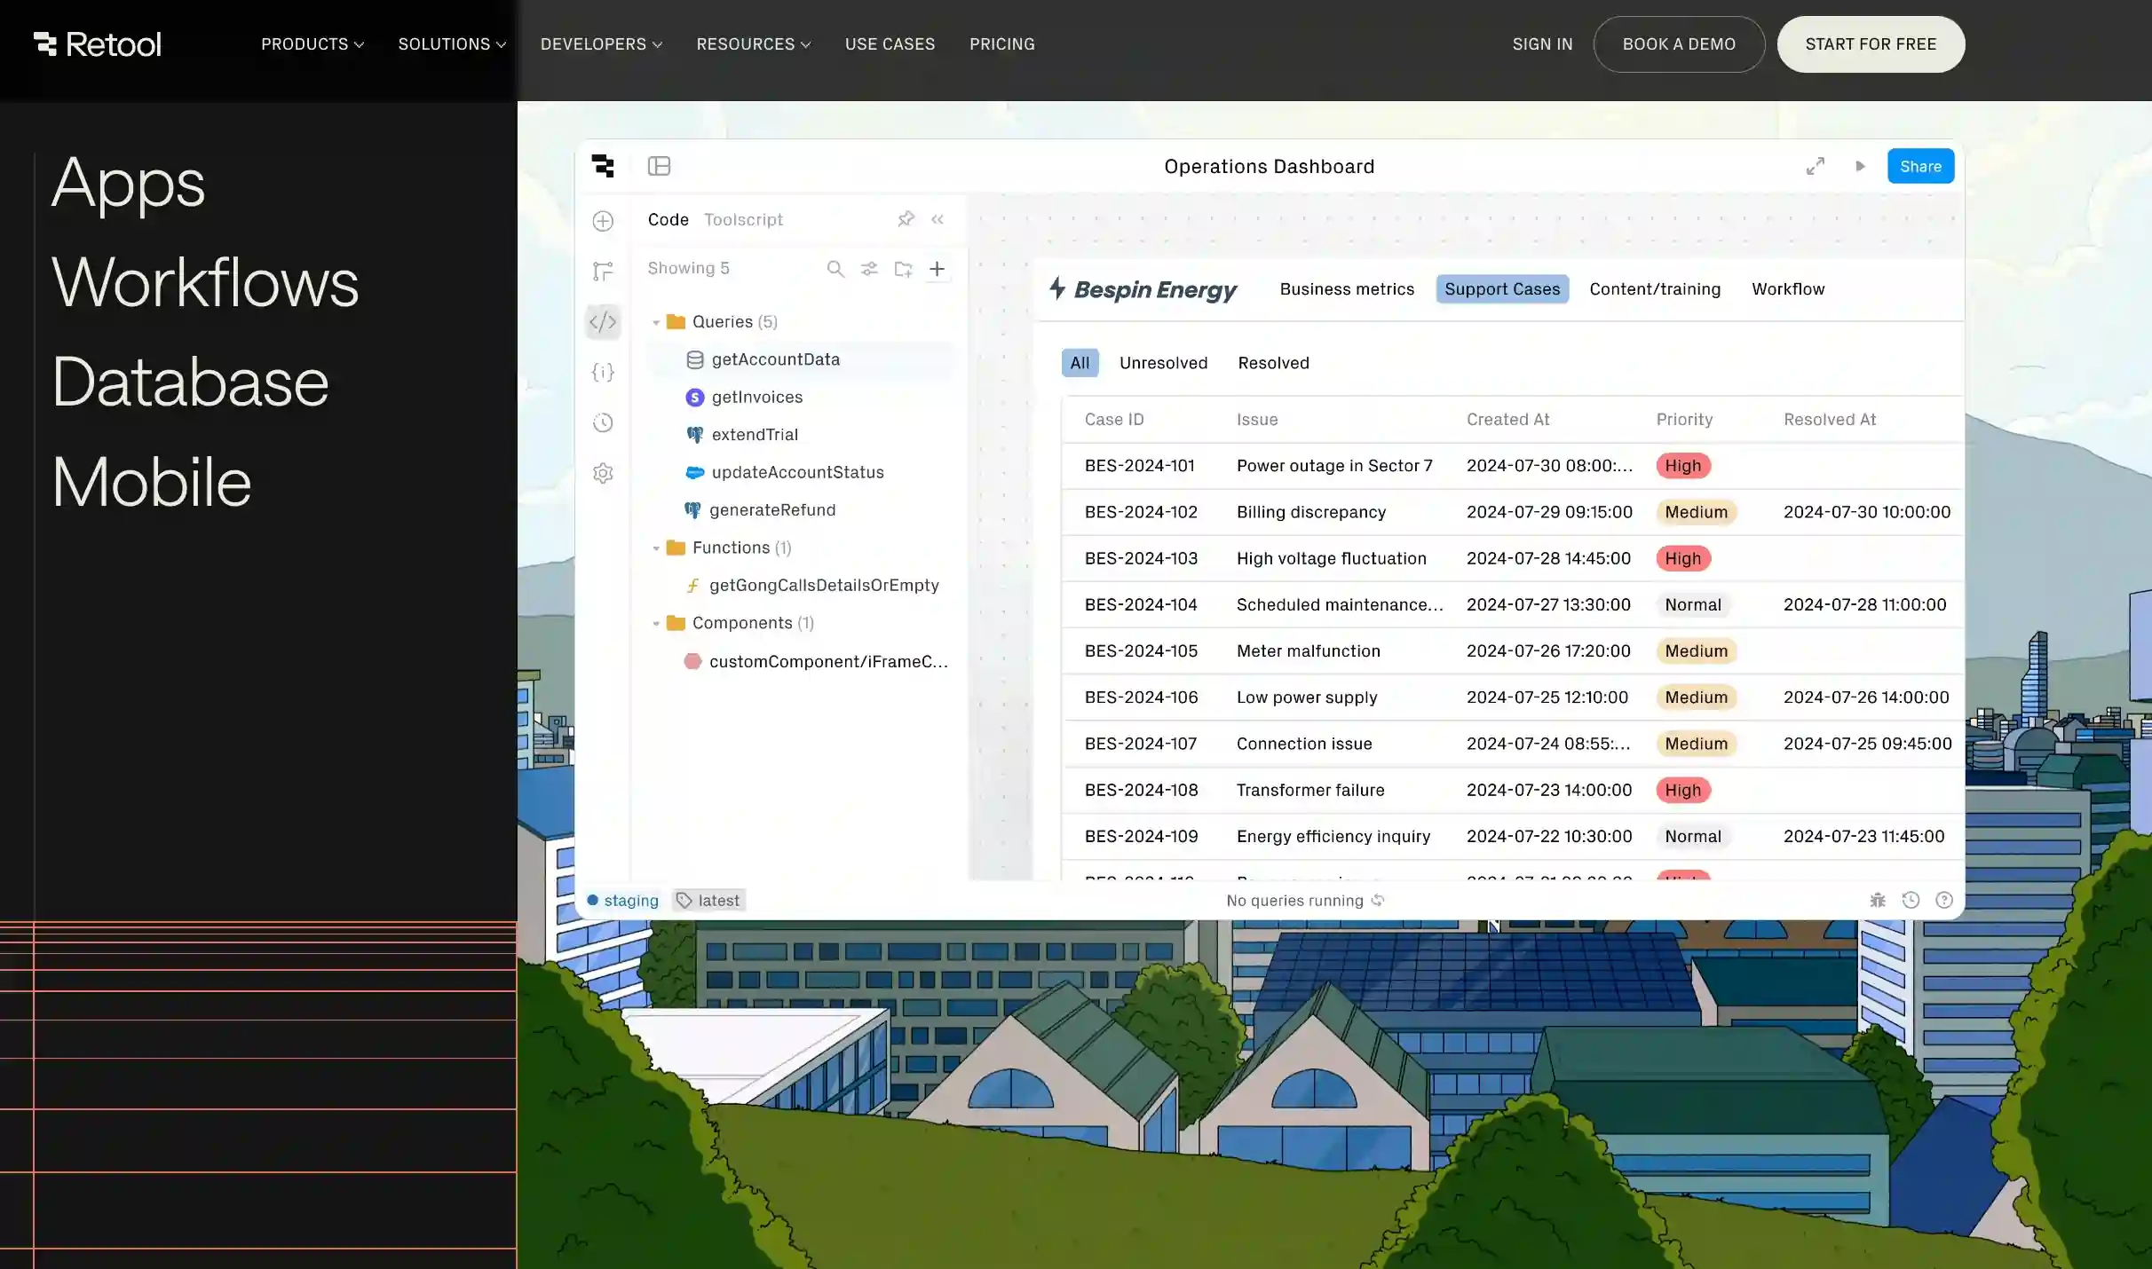Click the BES-2024-103 case ID cell

tap(1141, 558)
